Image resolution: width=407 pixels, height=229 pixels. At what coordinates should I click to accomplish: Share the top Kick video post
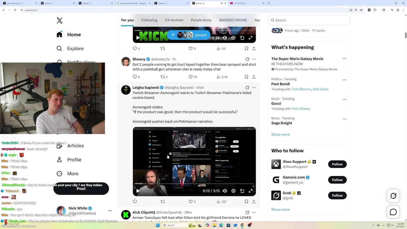[x=254, y=48]
